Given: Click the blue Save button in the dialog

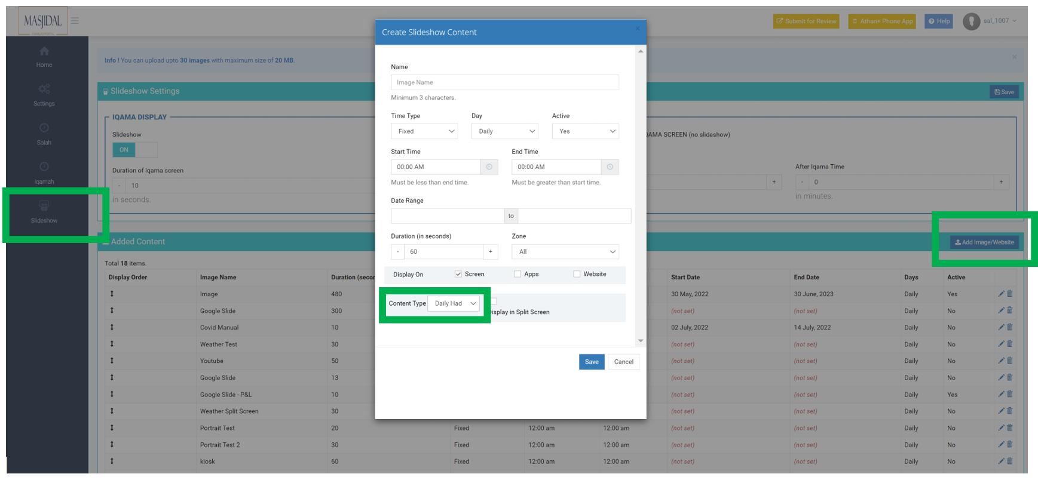Looking at the screenshot, I should (x=591, y=362).
